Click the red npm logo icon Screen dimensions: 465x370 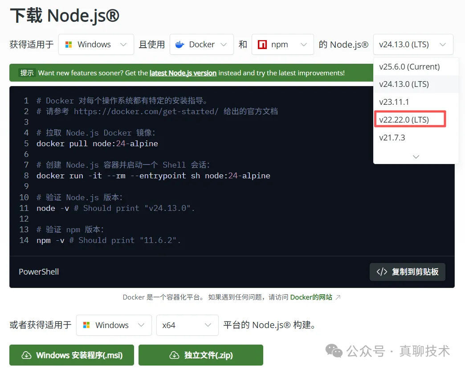click(262, 45)
